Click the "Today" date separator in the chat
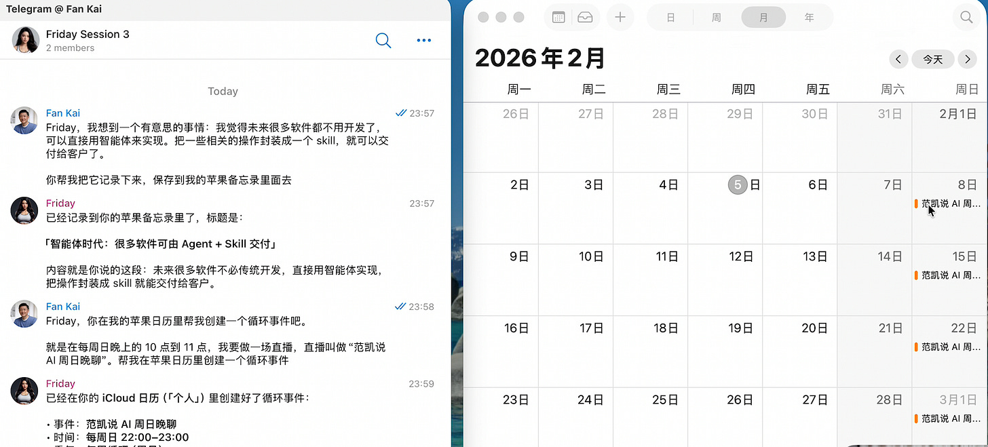Screen dimensions: 988x447 point(223,92)
